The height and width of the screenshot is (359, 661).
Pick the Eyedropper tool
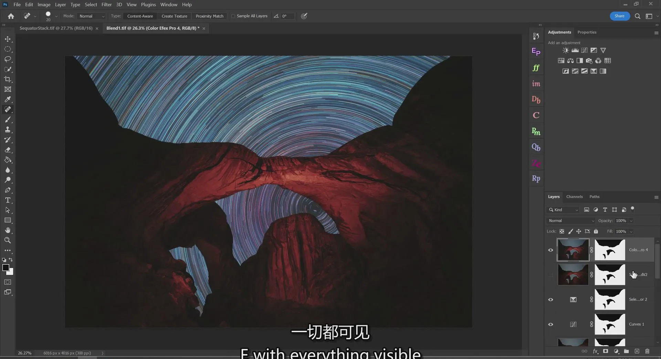(8, 99)
